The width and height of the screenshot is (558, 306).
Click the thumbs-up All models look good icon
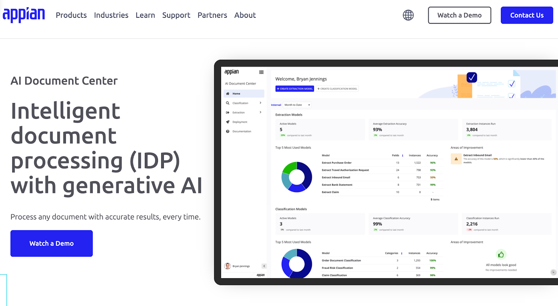501,255
